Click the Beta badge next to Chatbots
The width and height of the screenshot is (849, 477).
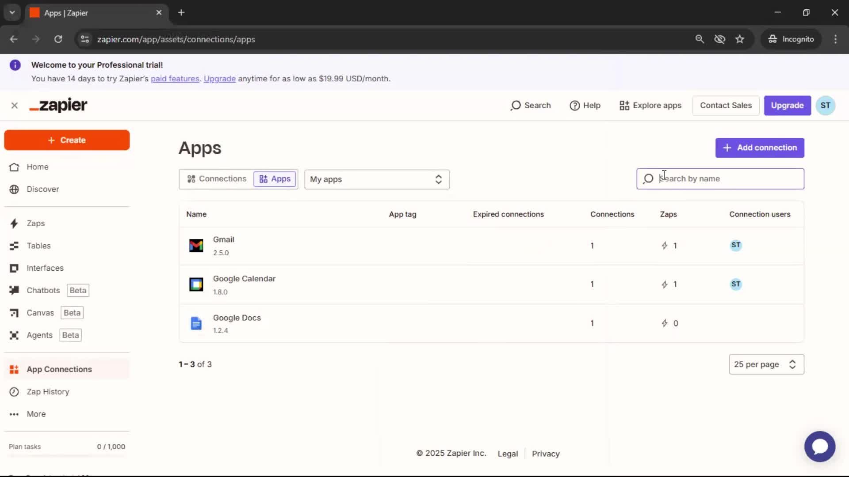click(78, 290)
